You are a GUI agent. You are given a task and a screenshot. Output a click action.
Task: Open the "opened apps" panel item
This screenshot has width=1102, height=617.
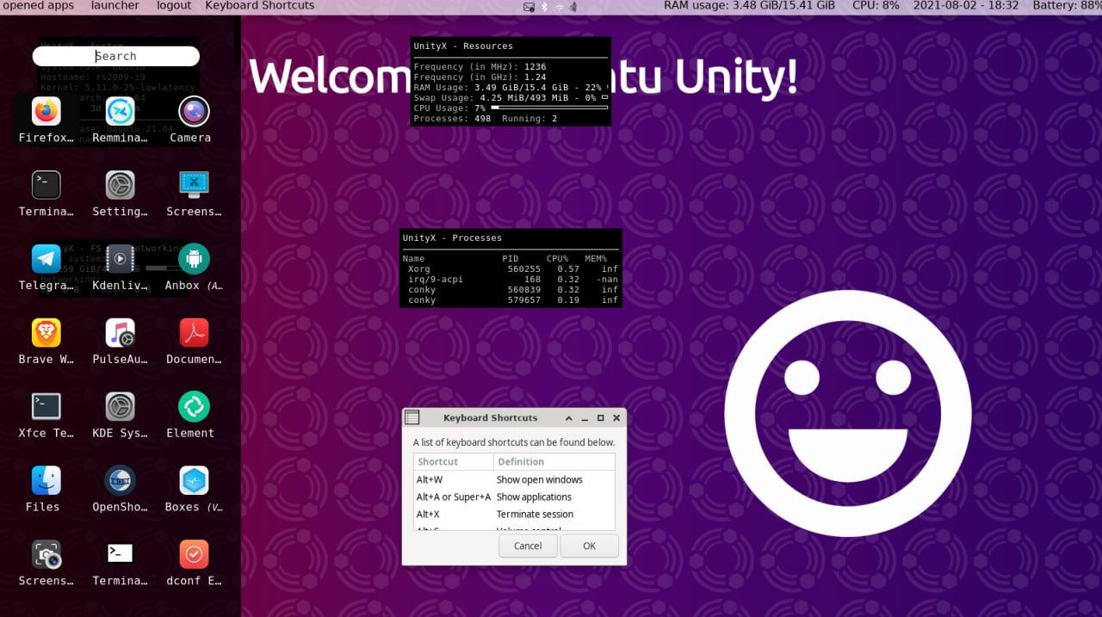tap(39, 5)
